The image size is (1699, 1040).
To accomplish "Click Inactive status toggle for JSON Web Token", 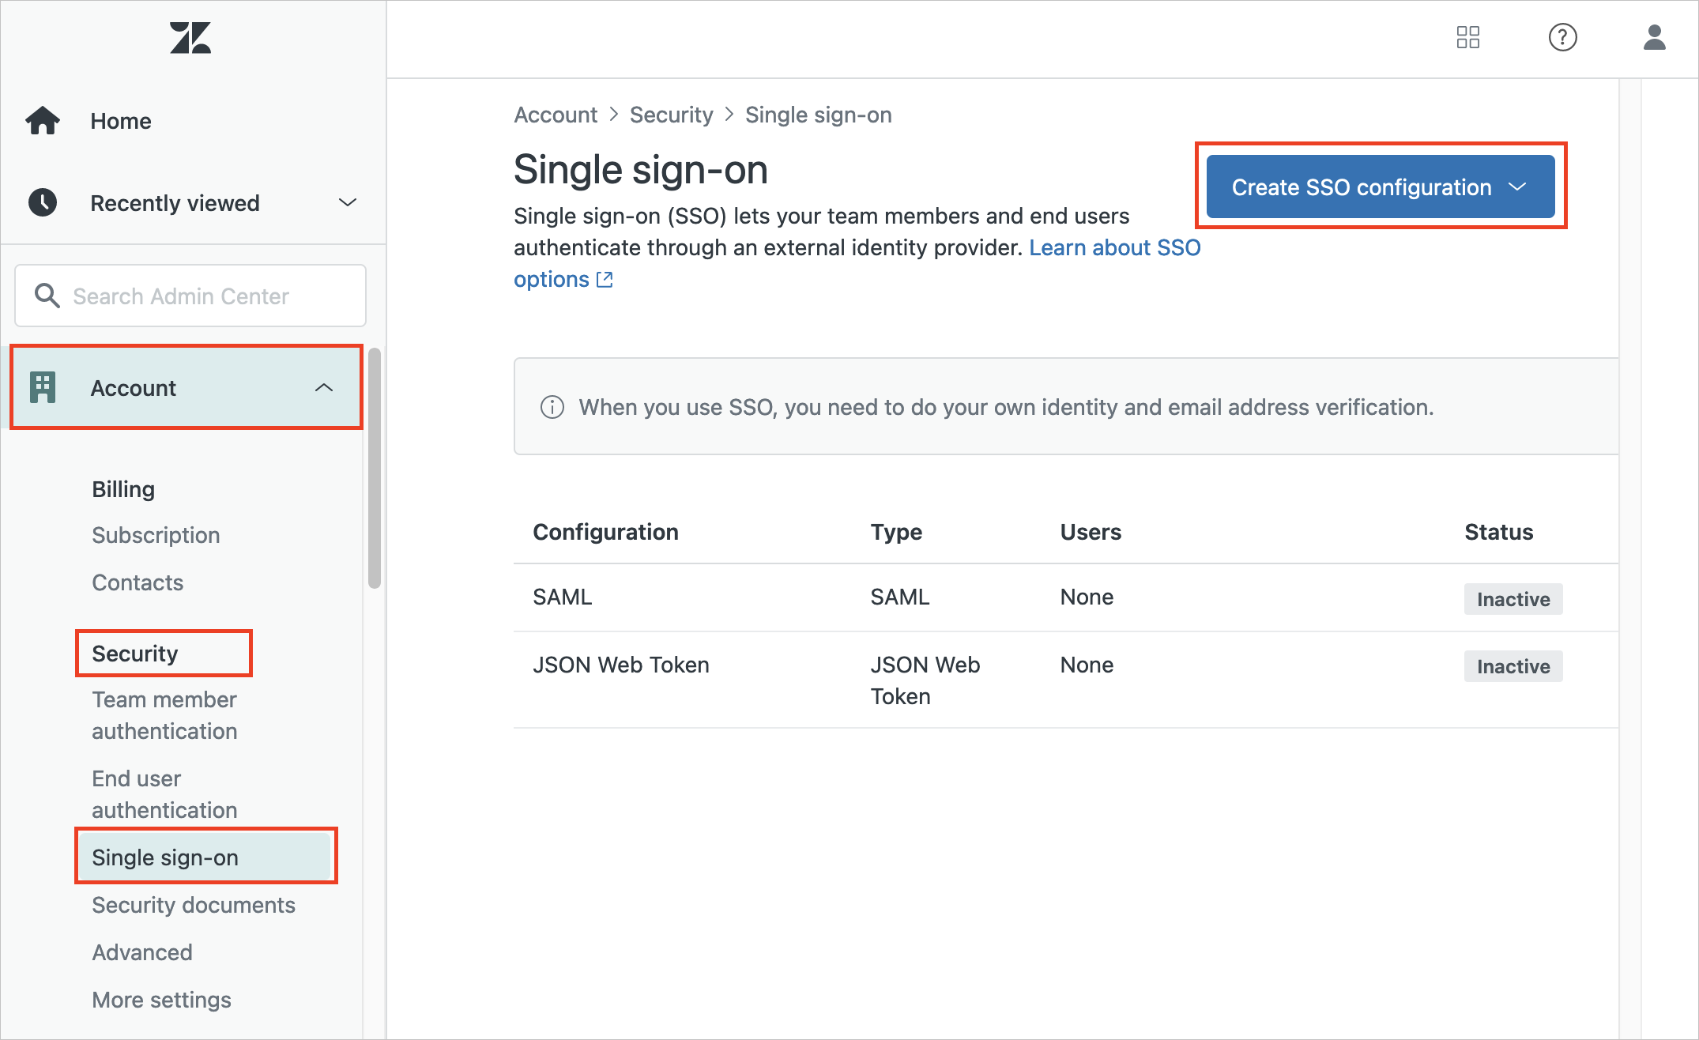I will pyautogui.click(x=1511, y=665).
